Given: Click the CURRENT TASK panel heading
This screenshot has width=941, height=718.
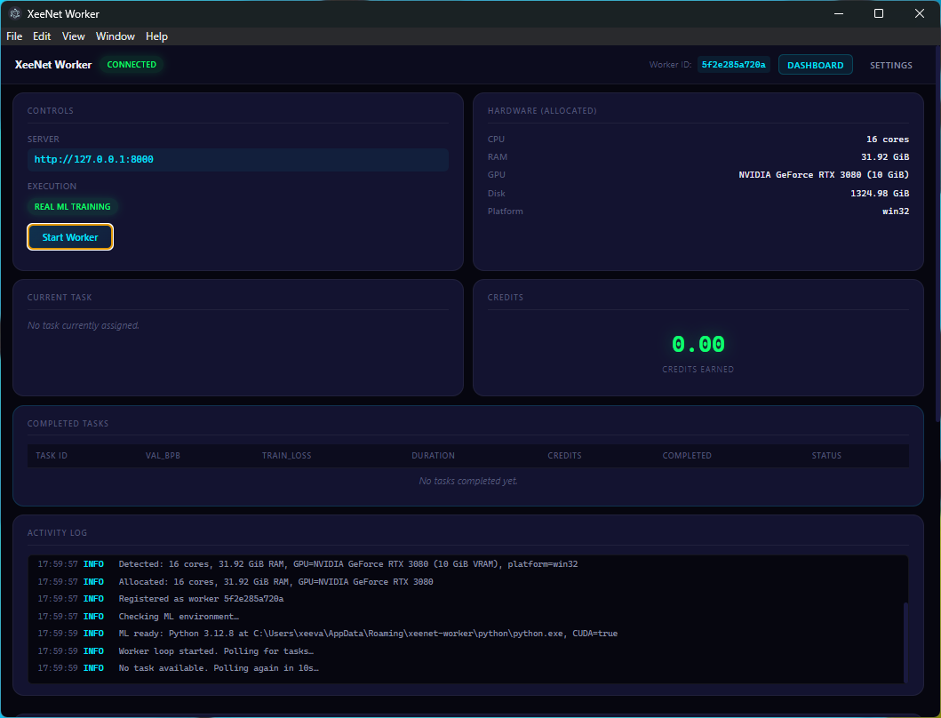Looking at the screenshot, I should (x=60, y=297).
